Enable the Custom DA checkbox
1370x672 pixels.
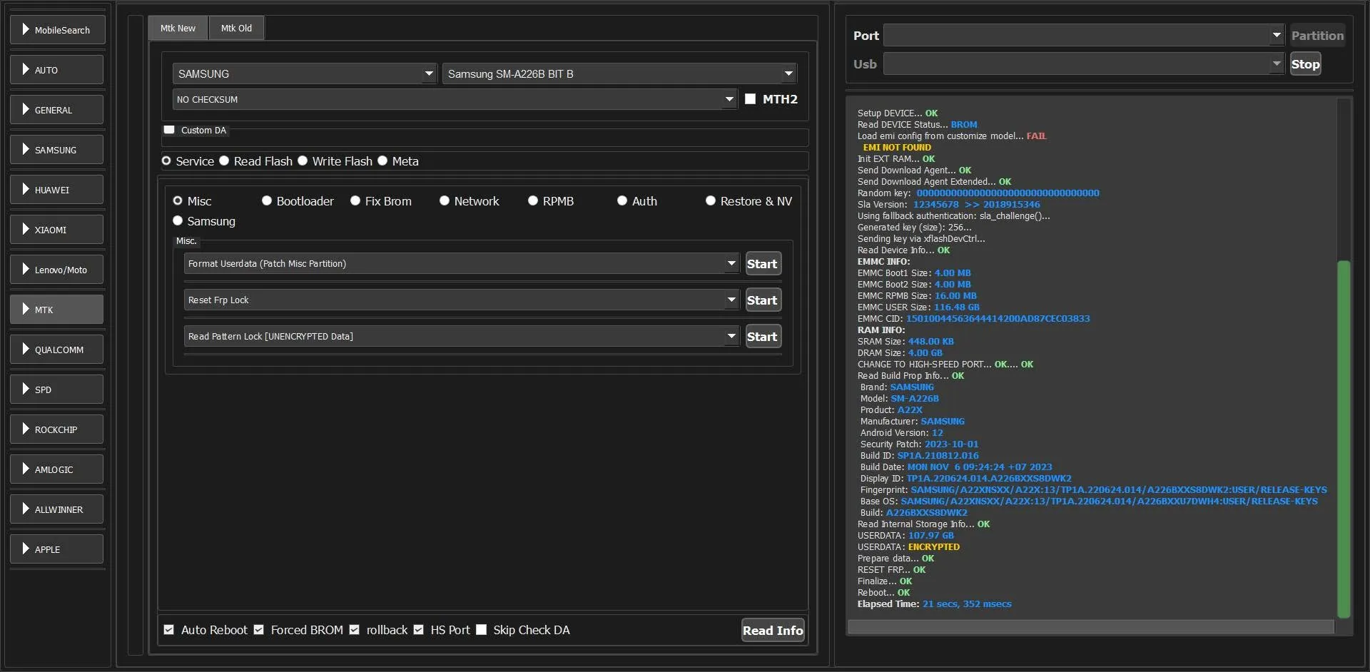point(169,130)
